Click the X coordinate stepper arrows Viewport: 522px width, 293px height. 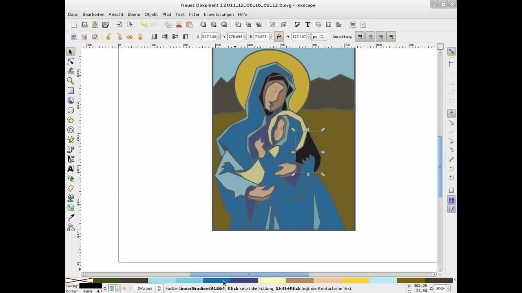(219, 37)
